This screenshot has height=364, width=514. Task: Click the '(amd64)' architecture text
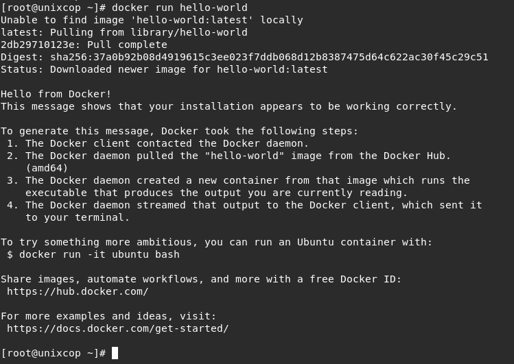point(47,168)
